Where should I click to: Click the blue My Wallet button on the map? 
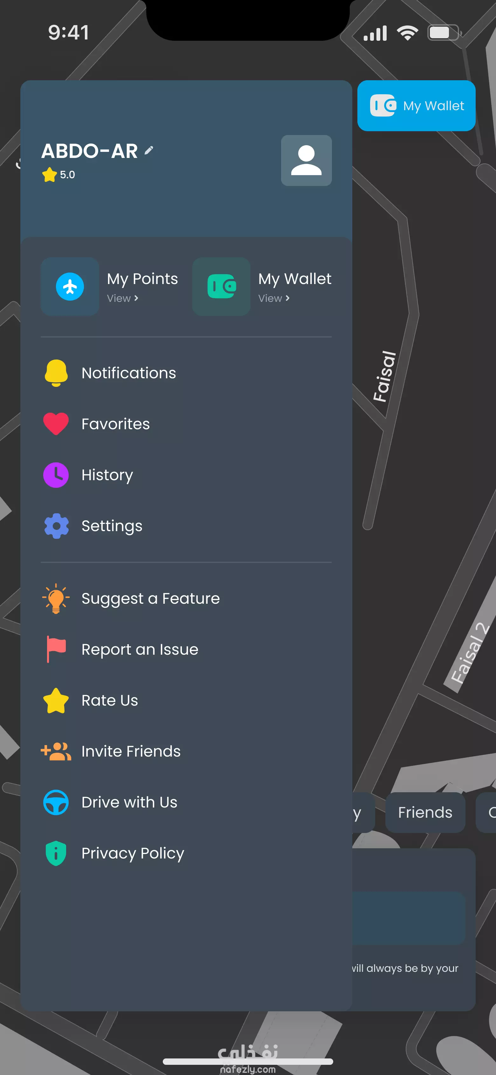point(416,106)
